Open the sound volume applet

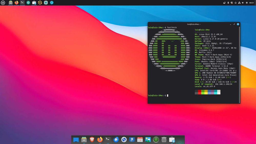point(243,3)
